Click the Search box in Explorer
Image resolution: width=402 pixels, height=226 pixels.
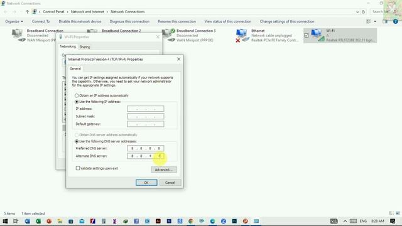point(384,12)
